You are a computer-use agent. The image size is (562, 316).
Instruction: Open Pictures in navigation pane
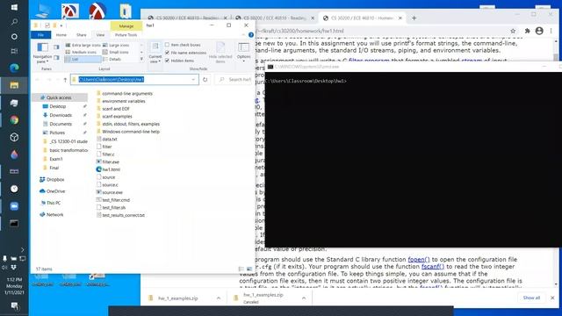(x=57, y=133)
